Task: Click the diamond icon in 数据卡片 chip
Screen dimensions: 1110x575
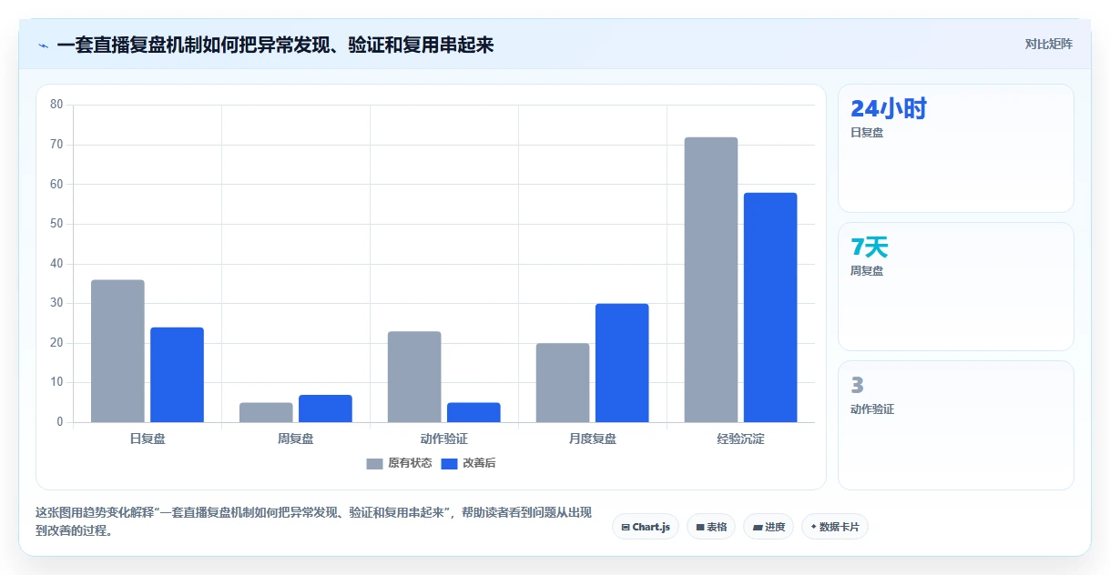Action: [813, 526]
